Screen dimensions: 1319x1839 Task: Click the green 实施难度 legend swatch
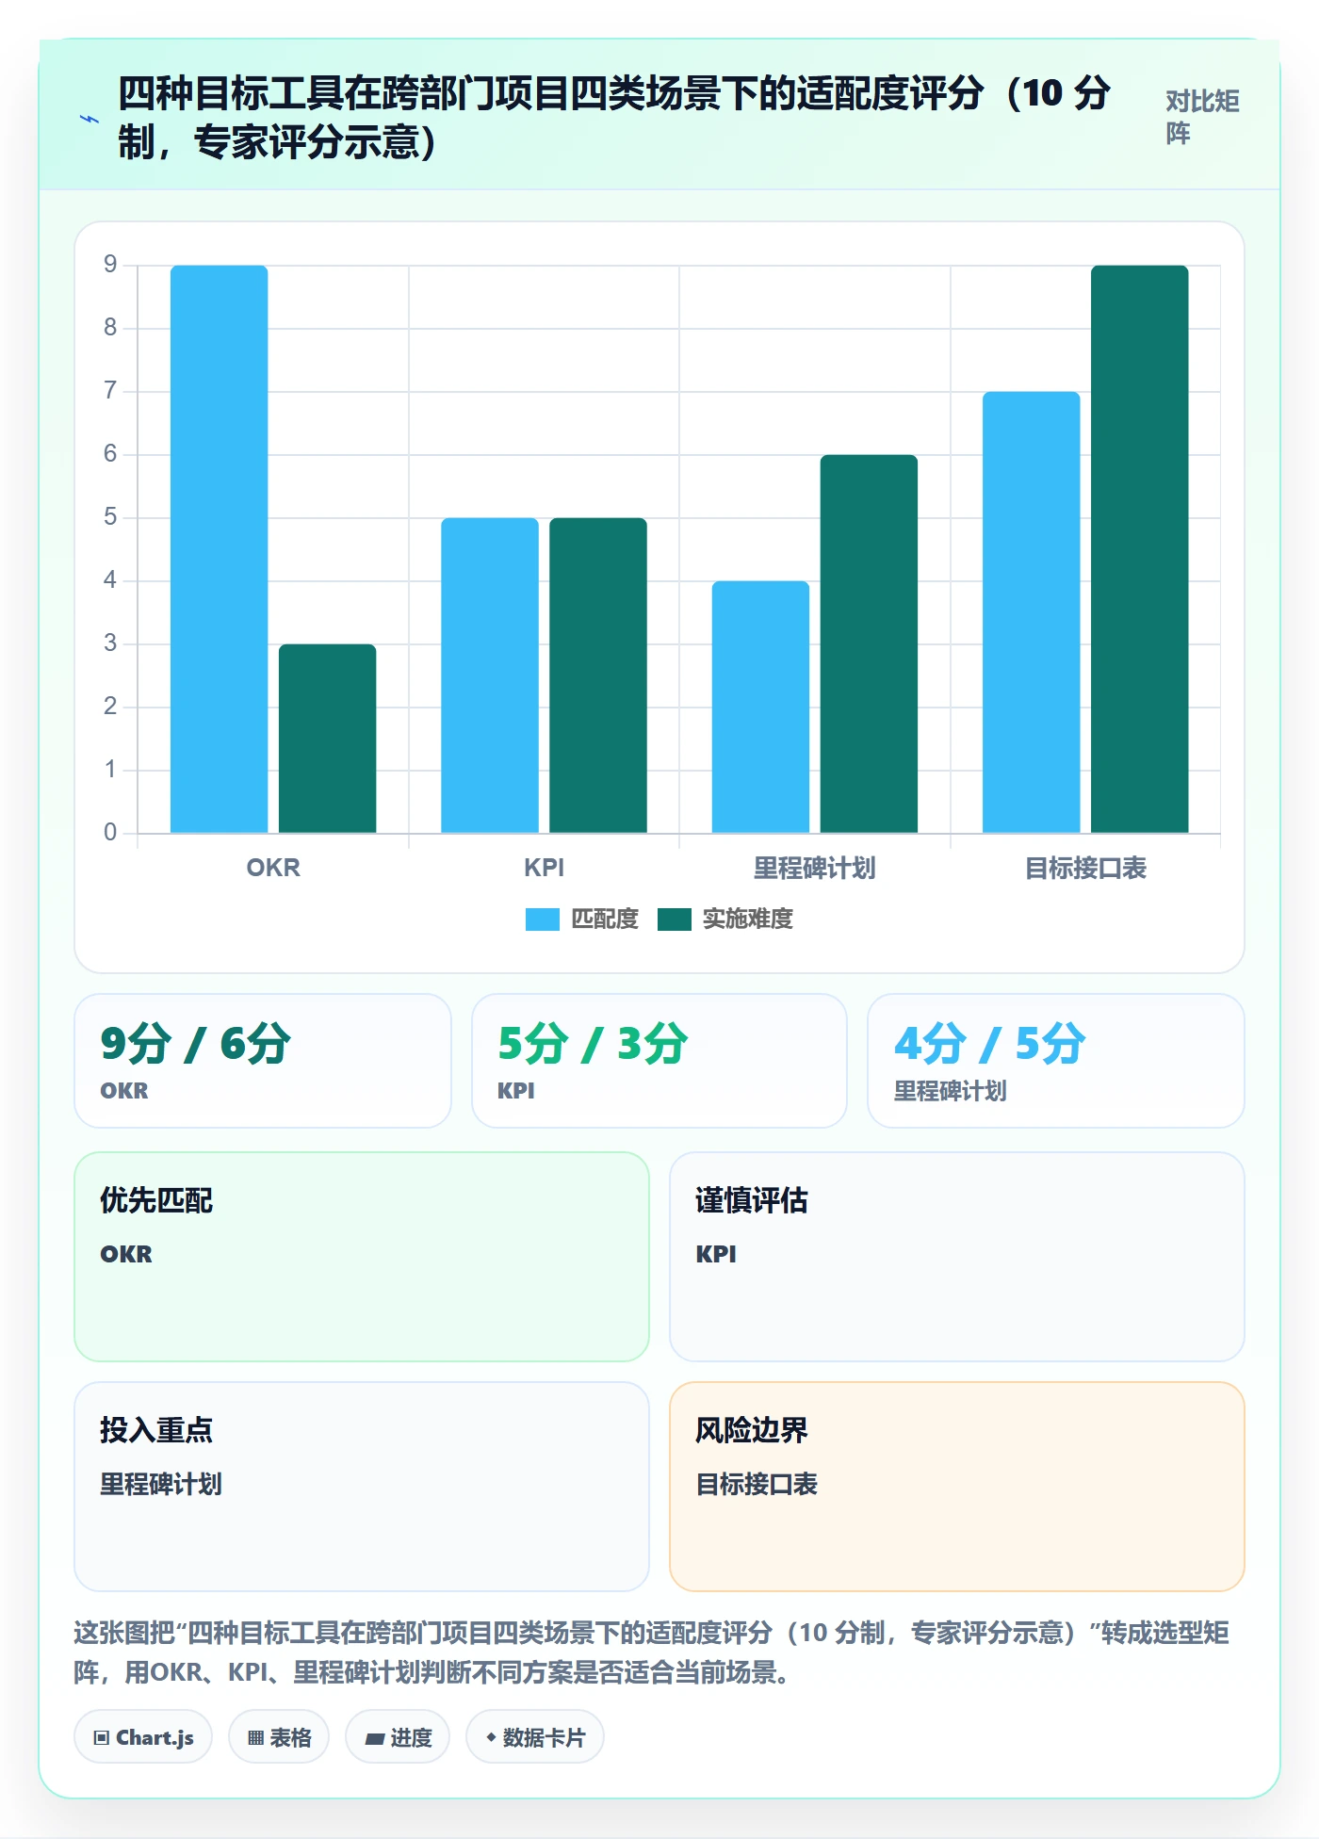tap(675, 919)
